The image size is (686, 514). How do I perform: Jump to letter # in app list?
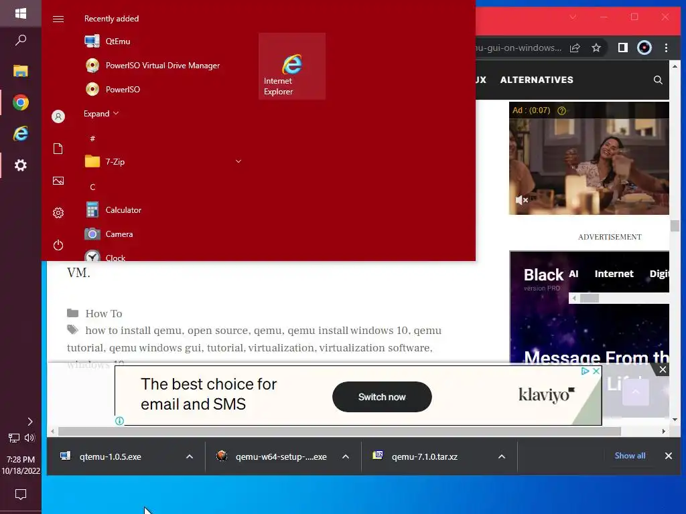[x=92, y=139]
